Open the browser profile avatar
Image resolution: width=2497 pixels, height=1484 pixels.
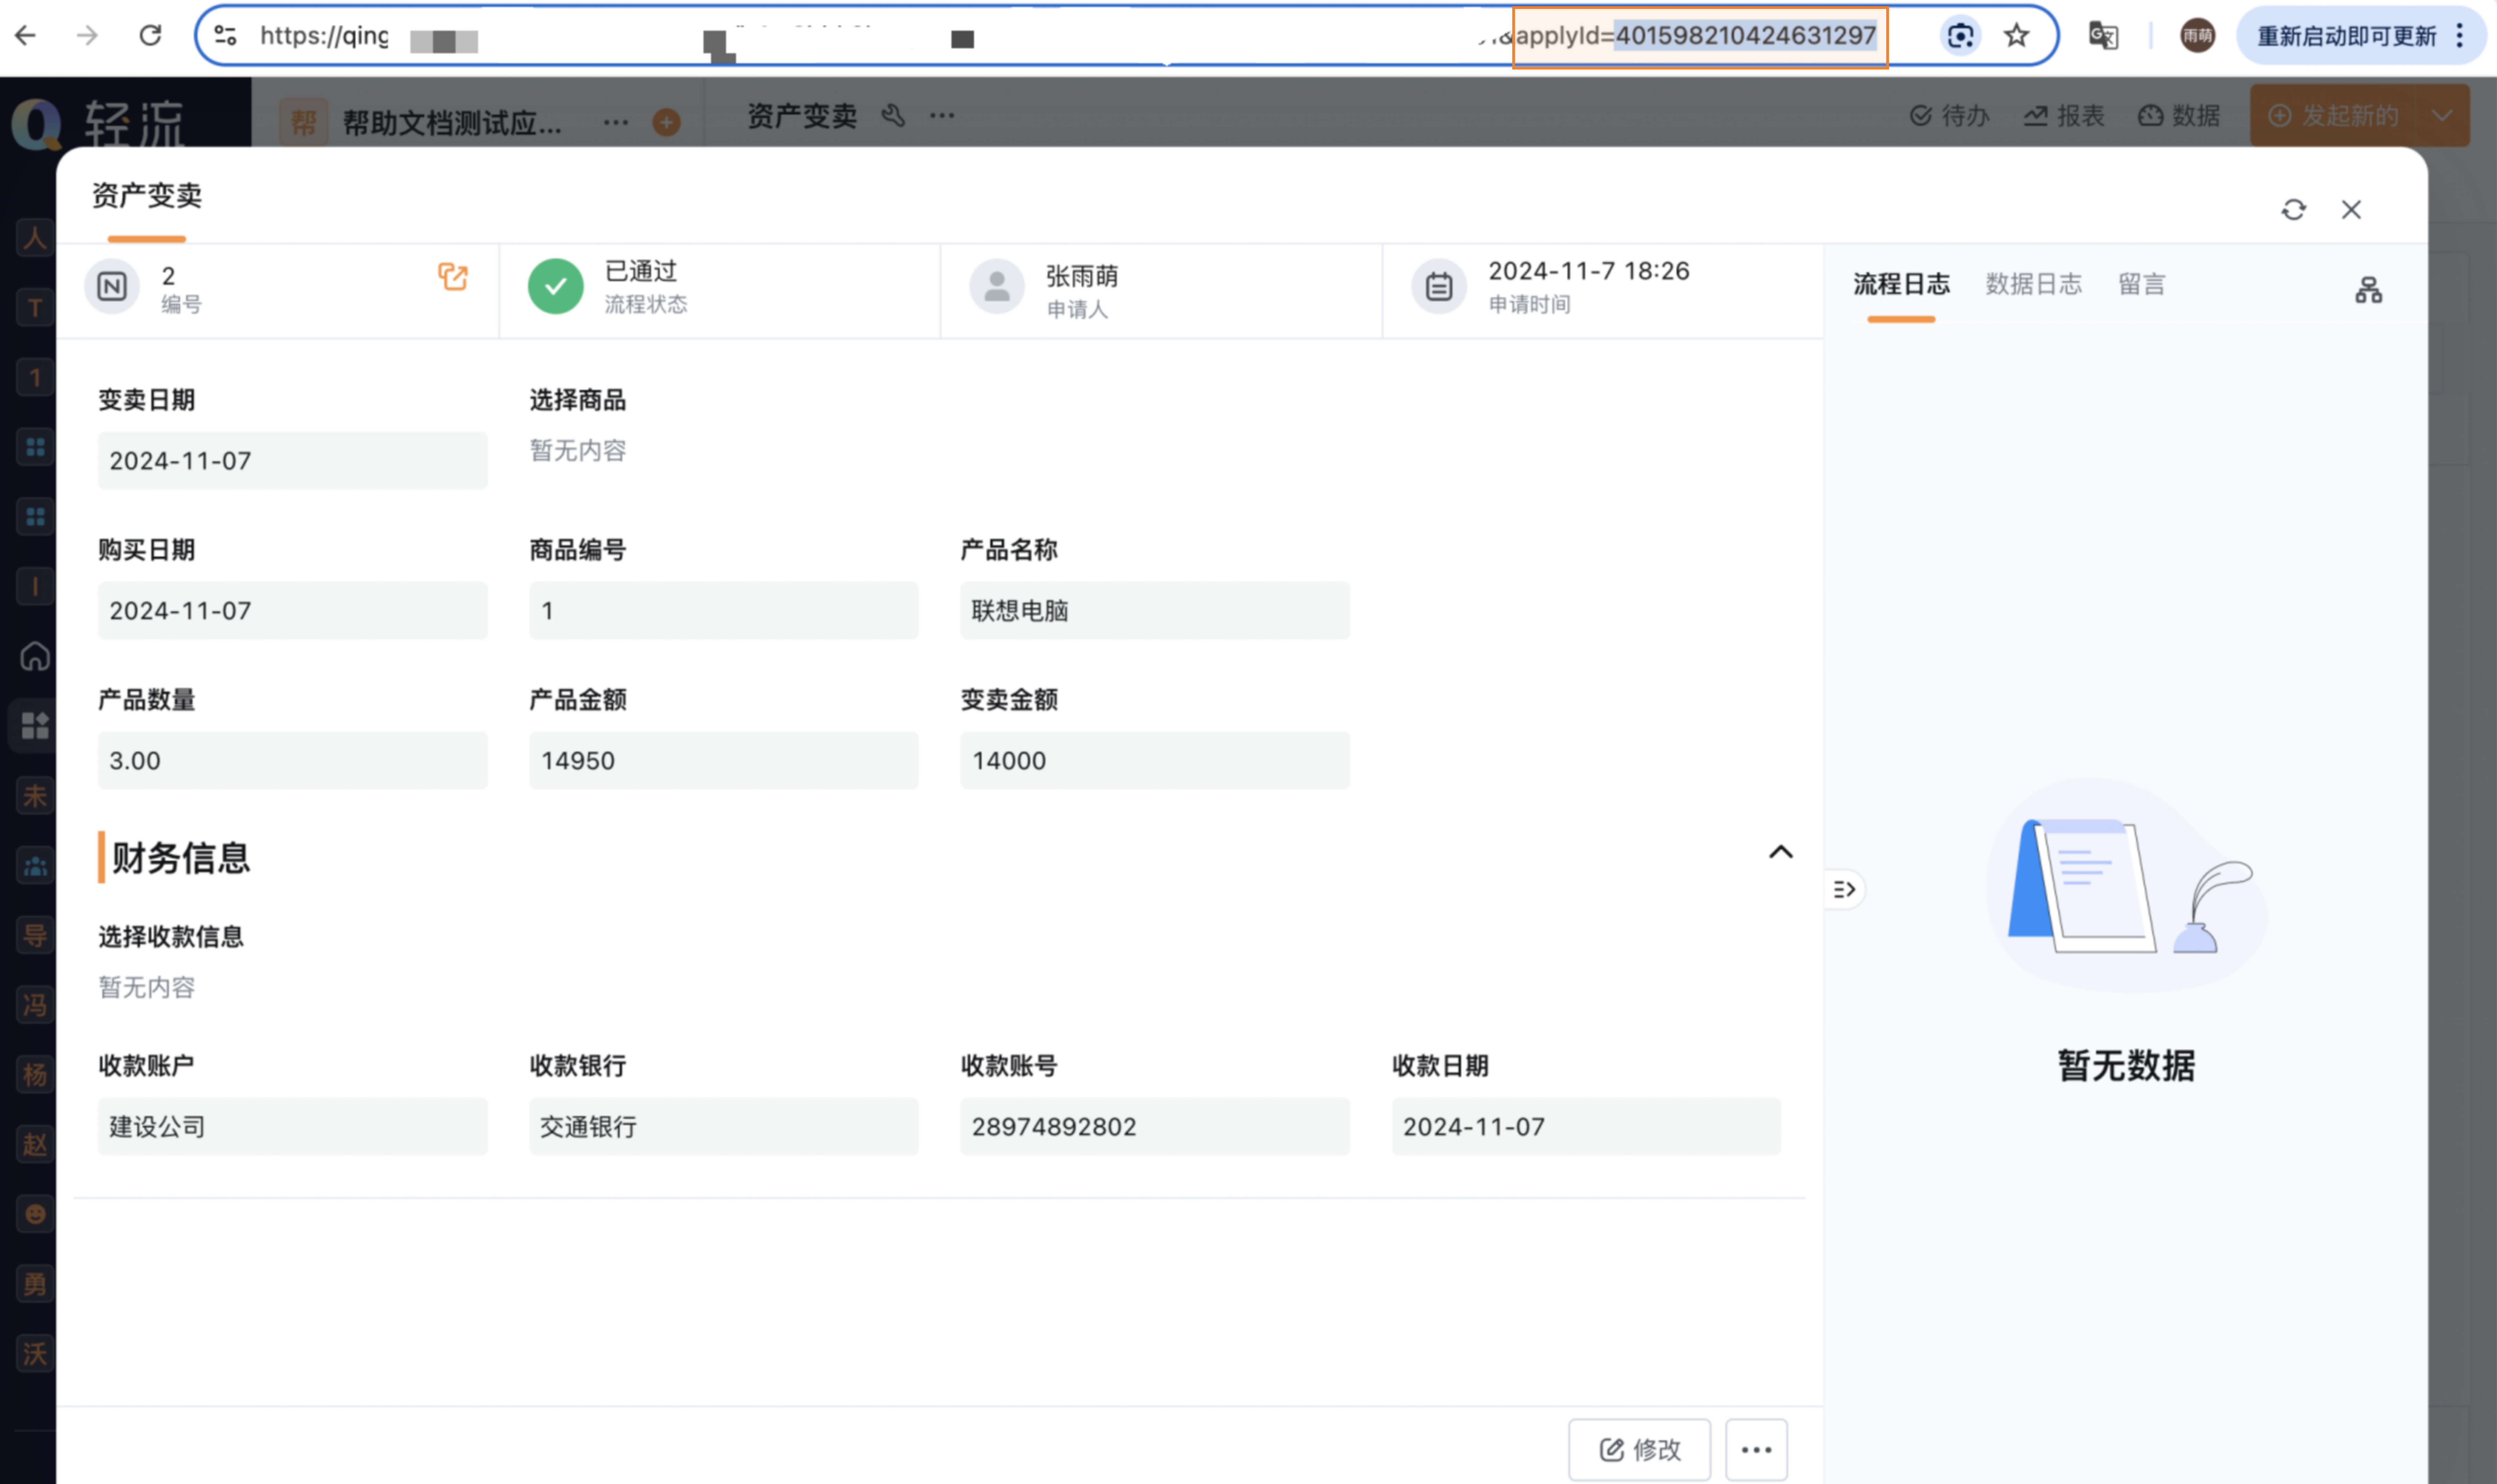[2197, 36]
